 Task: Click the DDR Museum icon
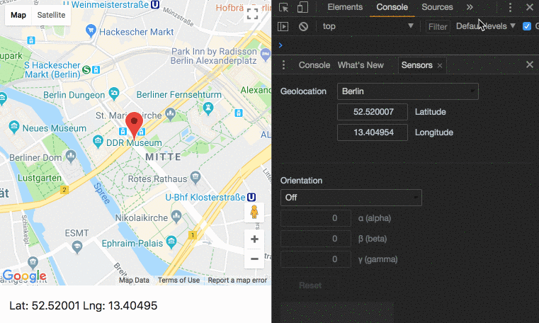pos(98,141)
